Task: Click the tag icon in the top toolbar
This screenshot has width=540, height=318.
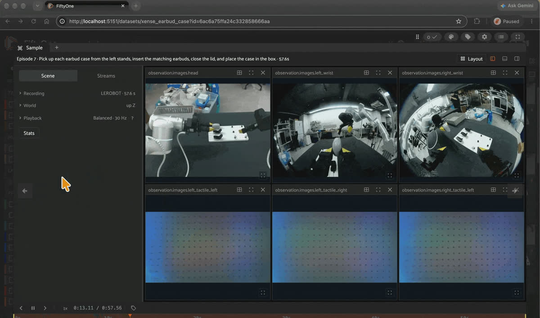Action: 468,37
